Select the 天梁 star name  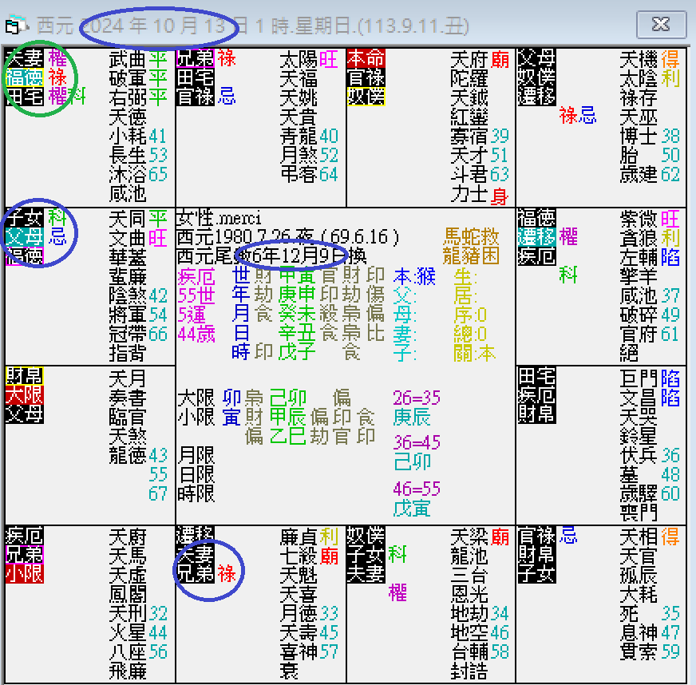click(469, 537)
